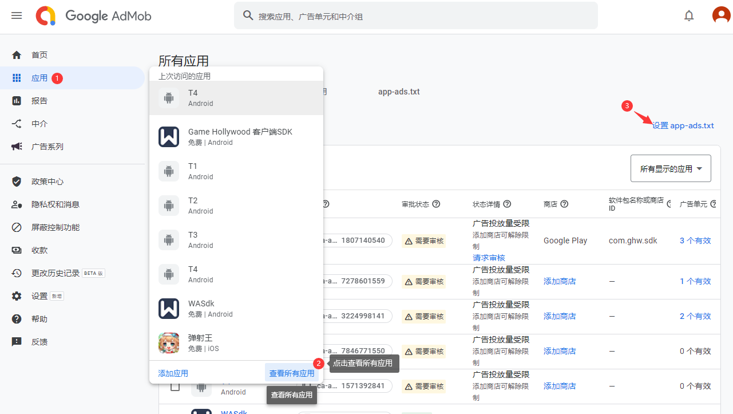The image size is (733, 414).
Task: Click the 查看所有应用 button
Action: click(292, 373)
